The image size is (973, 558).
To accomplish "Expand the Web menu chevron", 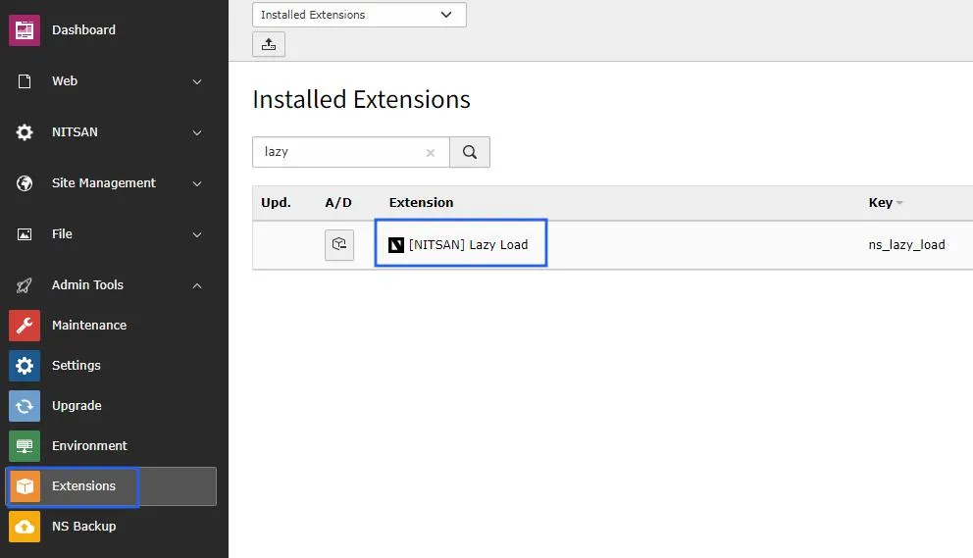I will coord(197,82).
